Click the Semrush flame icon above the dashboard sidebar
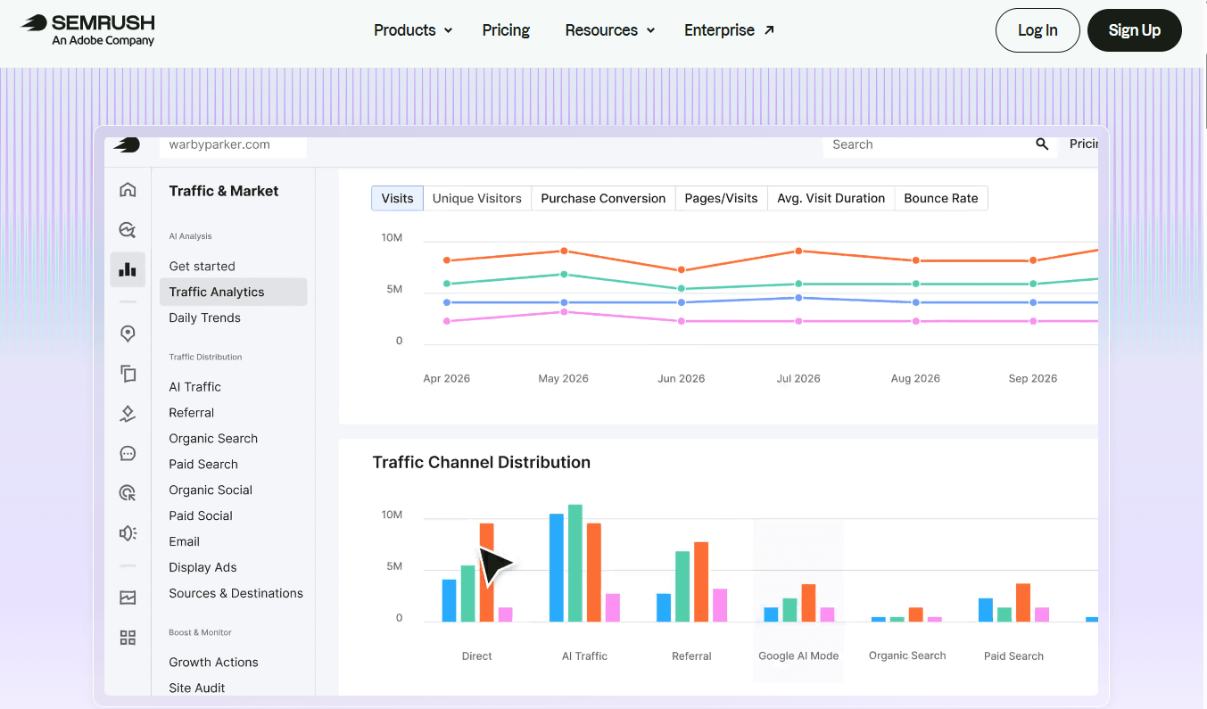Viewport: 1207px width, 709px height. pyautogui.click(x=127, y=144)
